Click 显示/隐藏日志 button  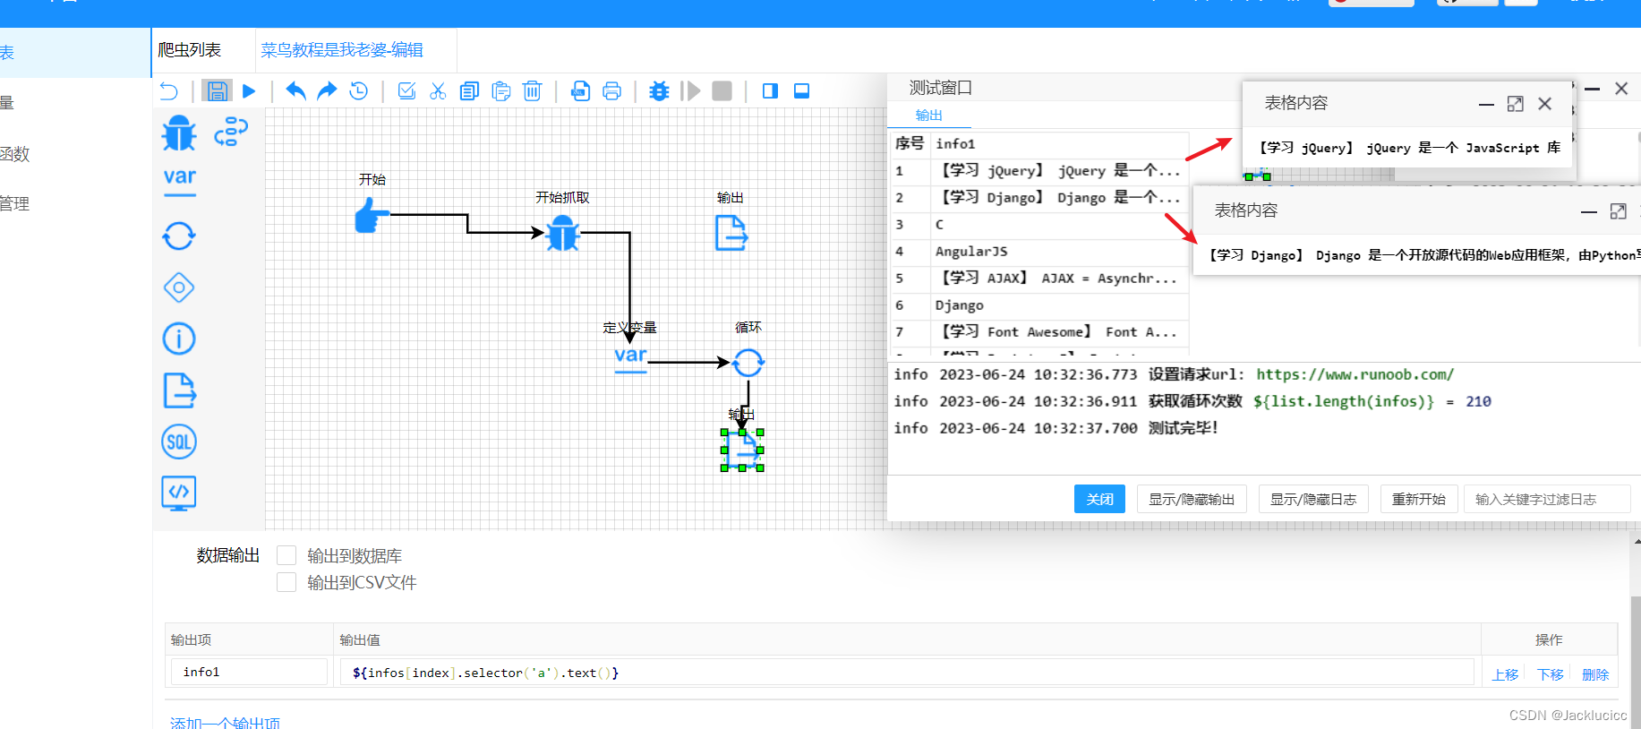click(1313, 499)
